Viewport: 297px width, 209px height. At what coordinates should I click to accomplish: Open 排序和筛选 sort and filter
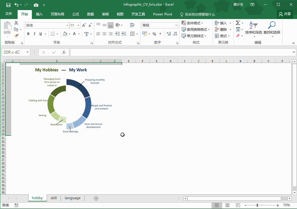pos(253,29)
